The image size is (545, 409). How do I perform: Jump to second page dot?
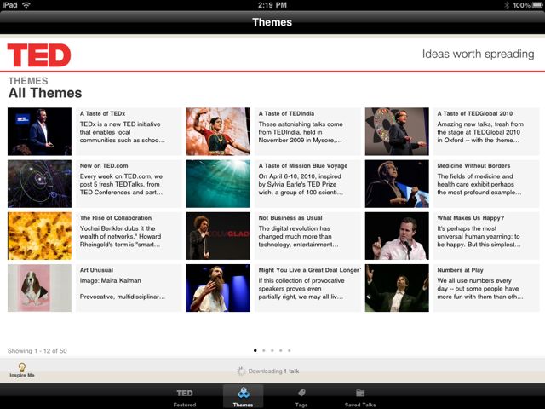[264, 350]
